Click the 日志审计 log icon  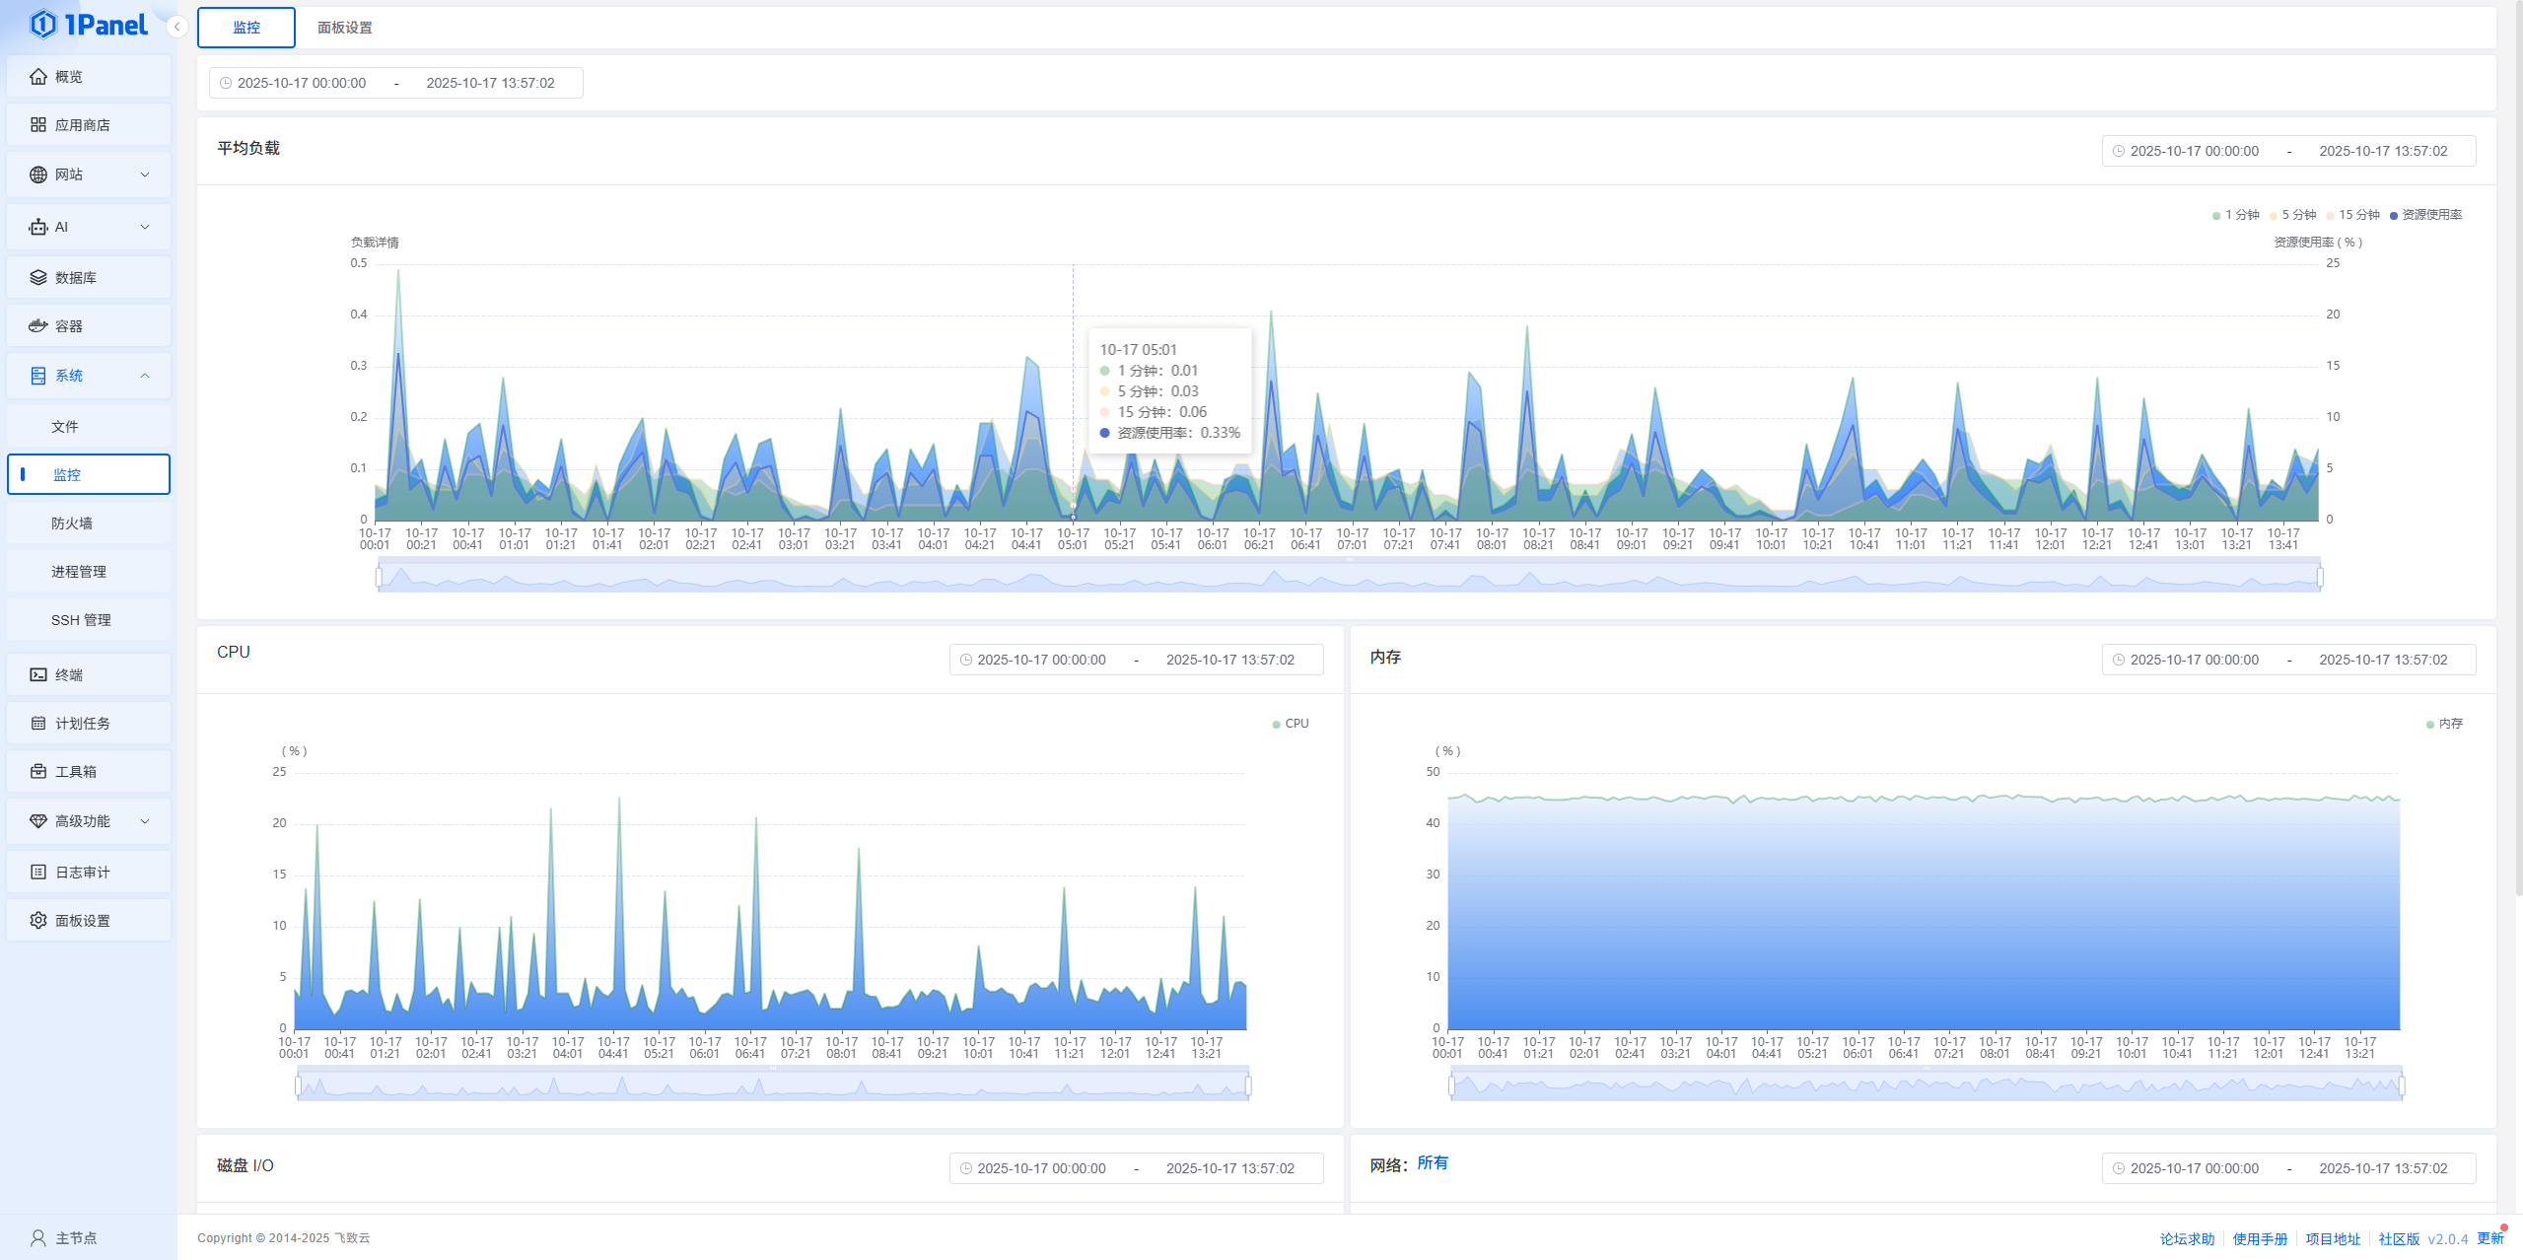pyautogui.click(x=38, y=872)
